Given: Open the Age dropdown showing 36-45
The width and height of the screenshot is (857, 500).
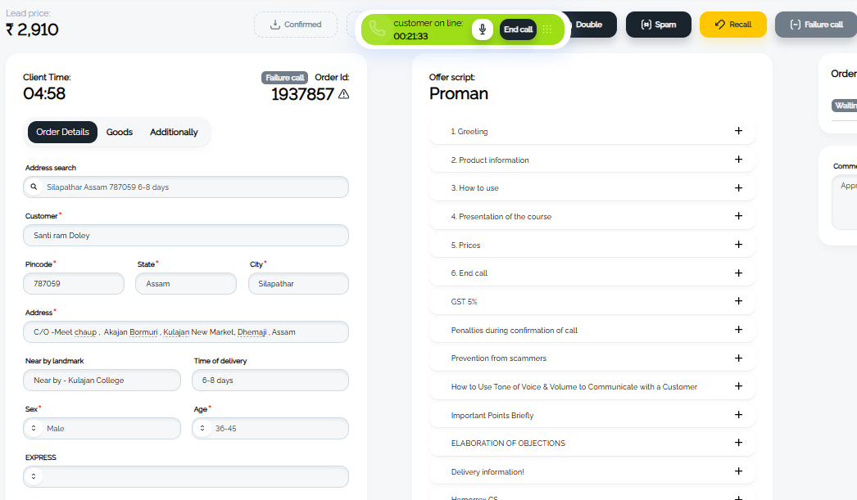Looking at the screenshot, I should 270,429.
